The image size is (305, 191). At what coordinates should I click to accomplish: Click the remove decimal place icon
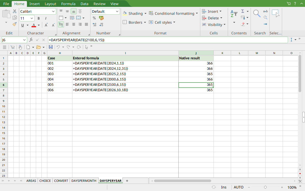click(101, 25)
